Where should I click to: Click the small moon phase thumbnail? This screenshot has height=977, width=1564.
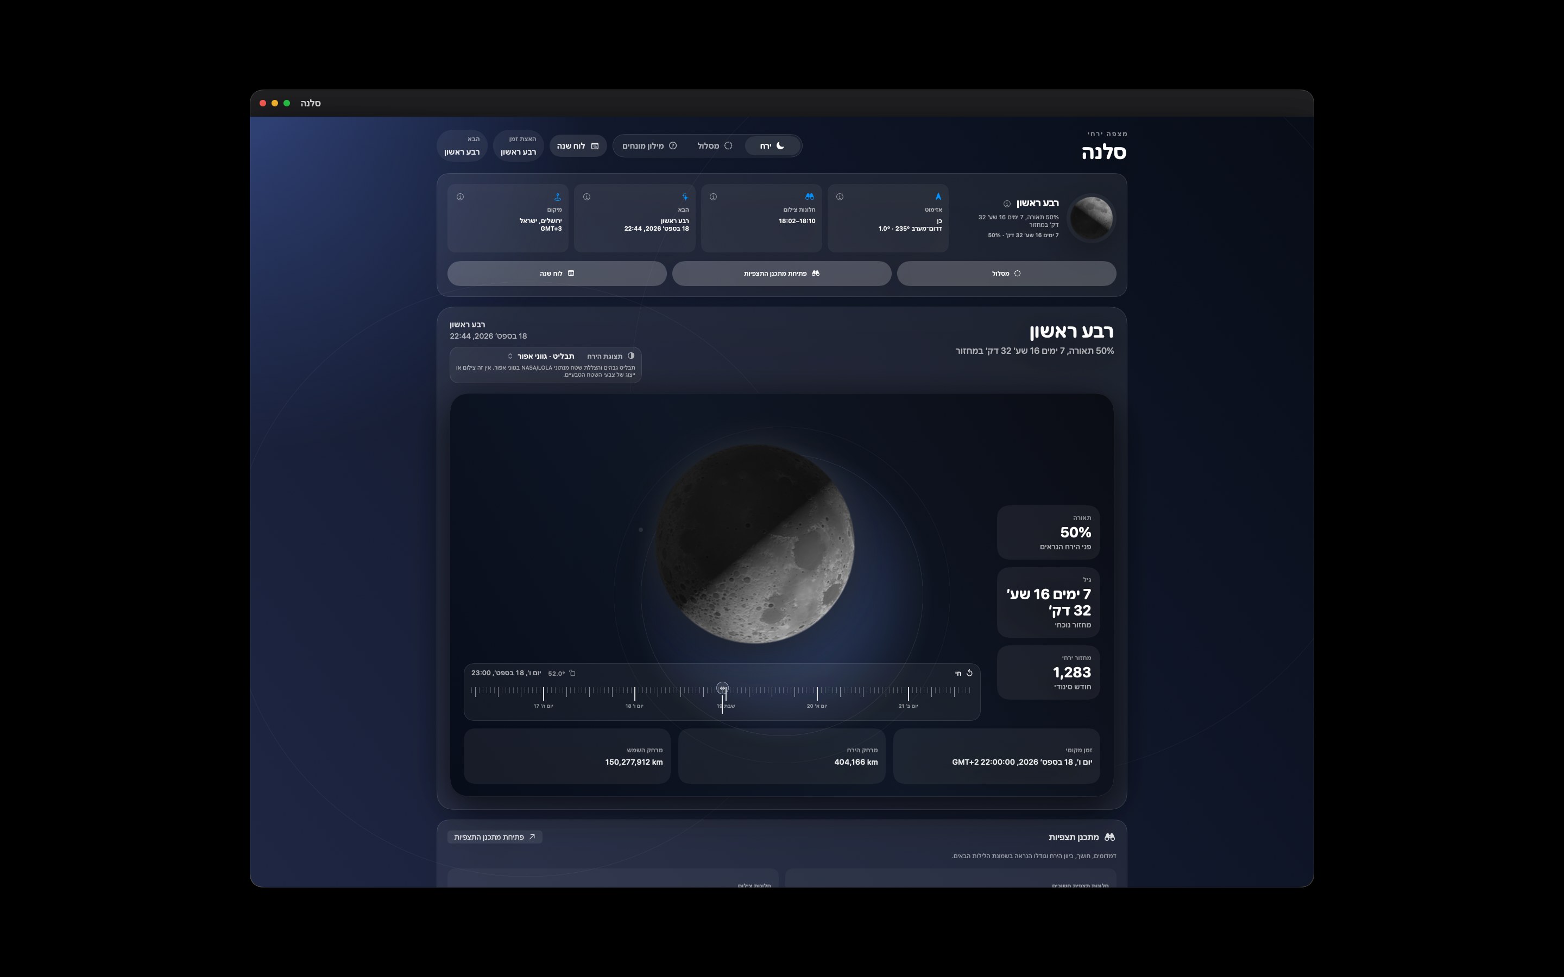(1091, 218)
